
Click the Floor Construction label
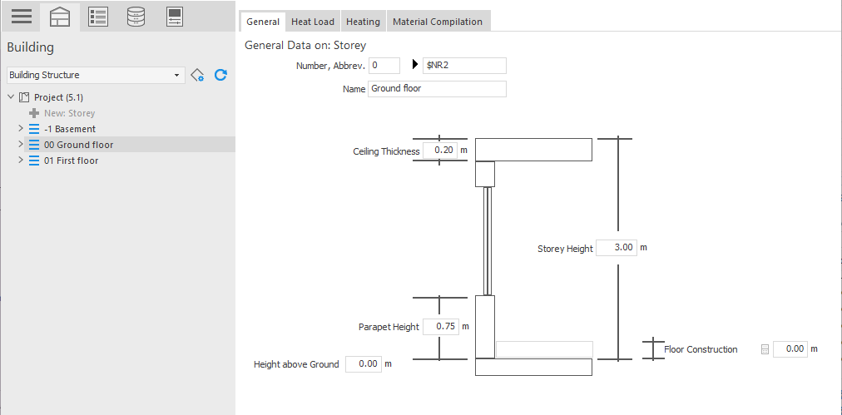coord(701,349)
